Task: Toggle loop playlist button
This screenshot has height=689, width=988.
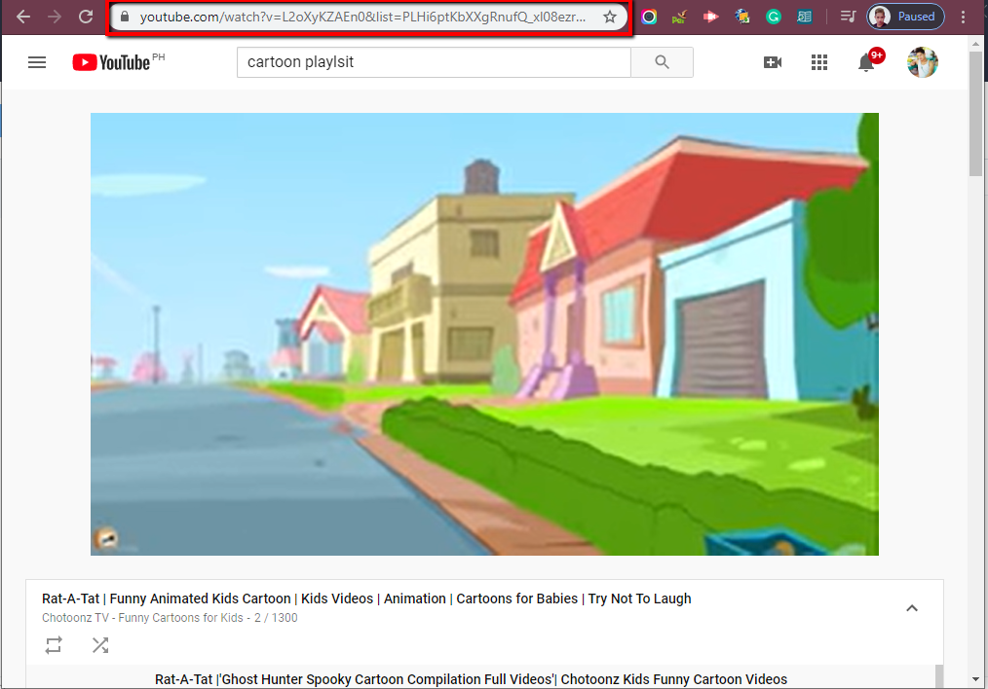Action: tap(54, 644)
